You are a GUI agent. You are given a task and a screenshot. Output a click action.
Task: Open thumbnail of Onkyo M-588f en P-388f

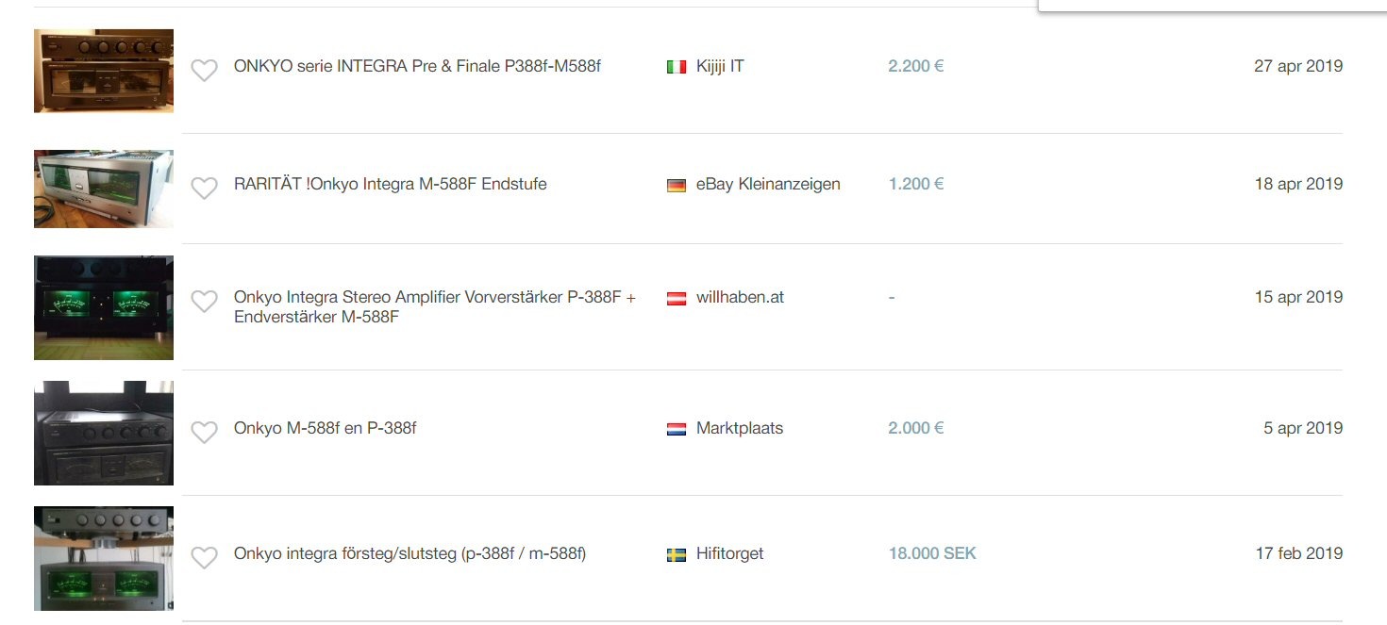coord(104,433)
